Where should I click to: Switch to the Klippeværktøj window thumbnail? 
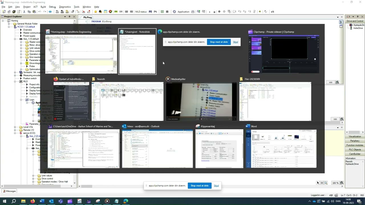(x=219, y=146)
